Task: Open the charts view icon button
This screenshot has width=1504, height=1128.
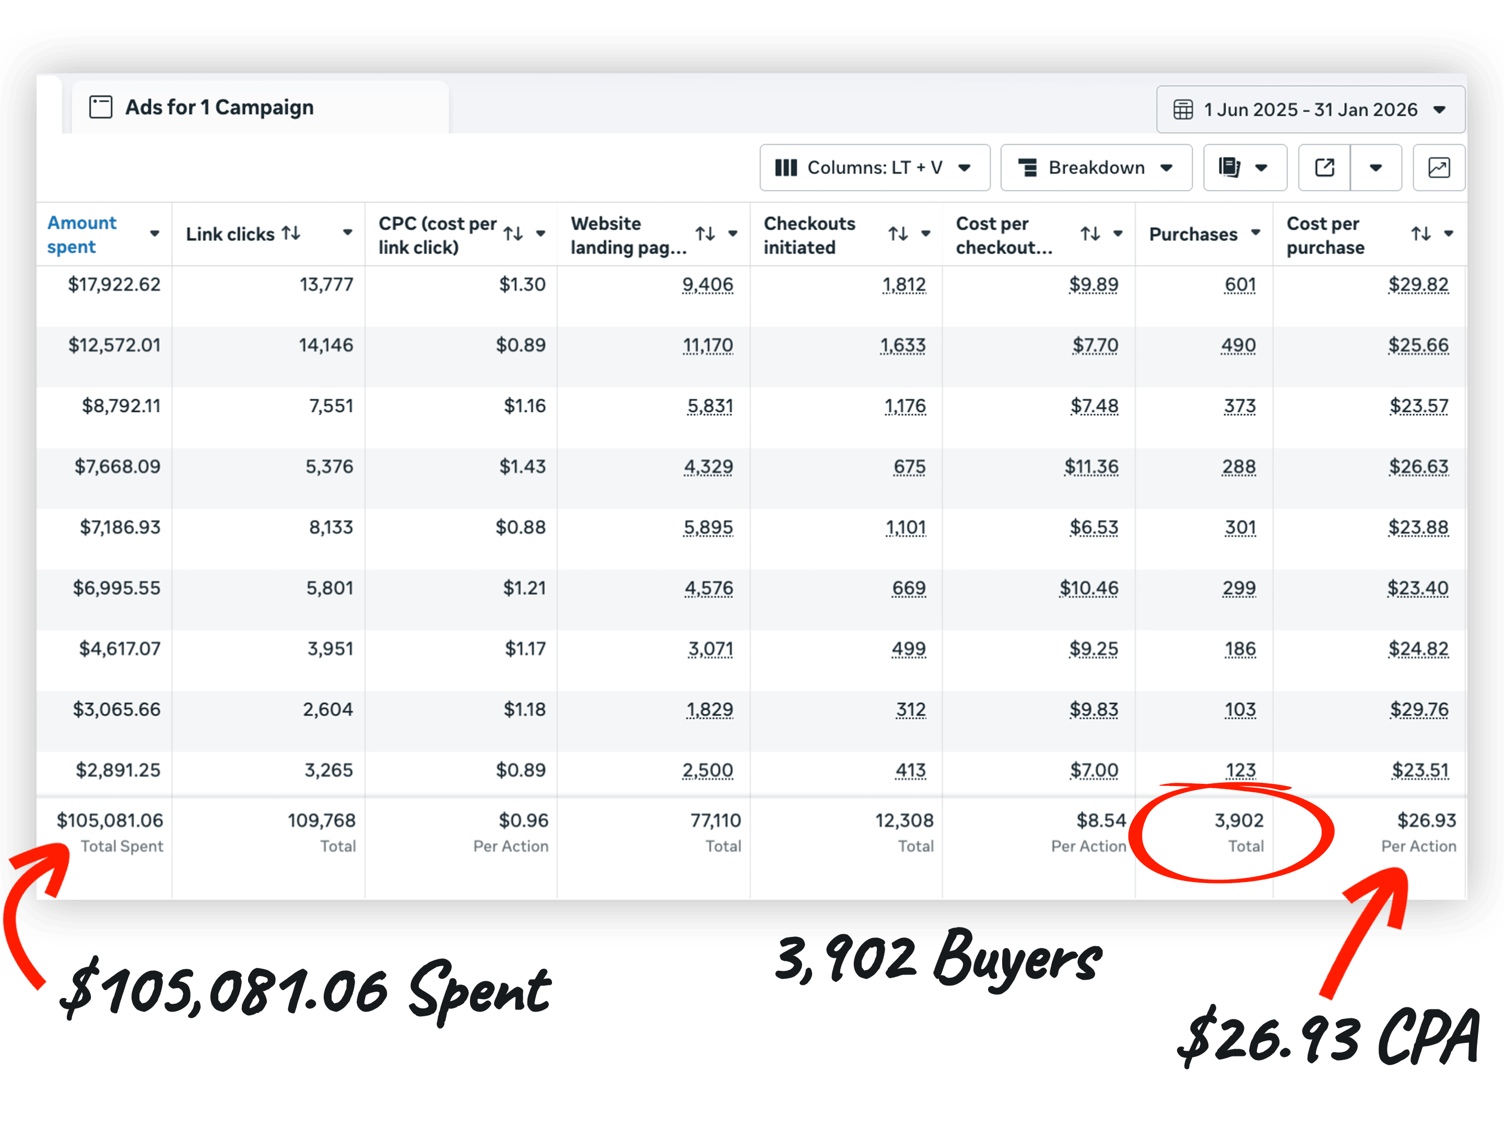Action: (1438, 167)
